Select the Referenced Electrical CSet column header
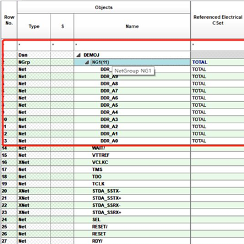Image resolution: width=244 pixels, height=244 pixels. coord(217,20)
